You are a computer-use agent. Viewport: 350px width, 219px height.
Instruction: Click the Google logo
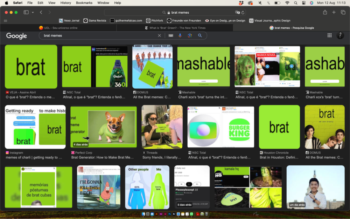point(16,36)
